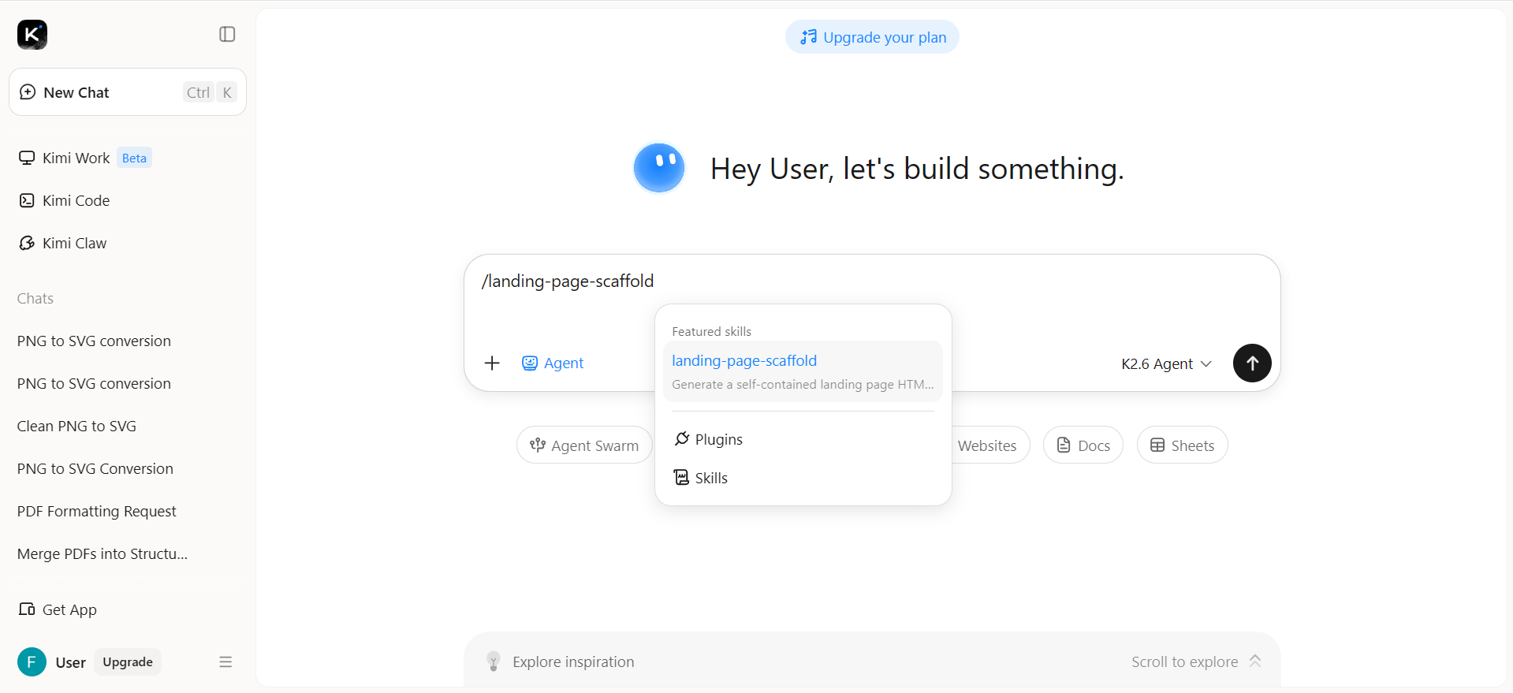Open Skills from the popup menu
1513x693 pixels.
803,478
